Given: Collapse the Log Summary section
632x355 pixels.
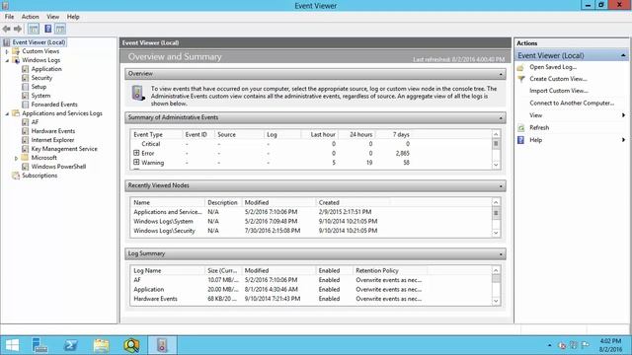Looking at the screenshot, I should point(501,254).
